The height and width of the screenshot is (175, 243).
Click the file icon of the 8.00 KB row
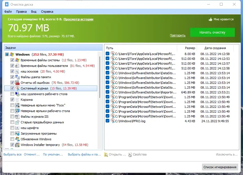point(112,54)
